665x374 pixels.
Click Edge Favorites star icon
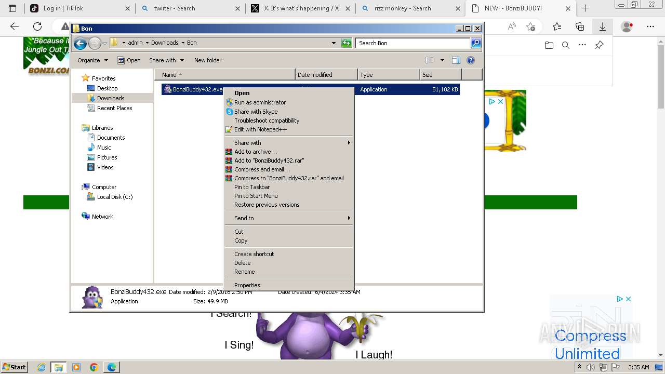tap(557, 26)
